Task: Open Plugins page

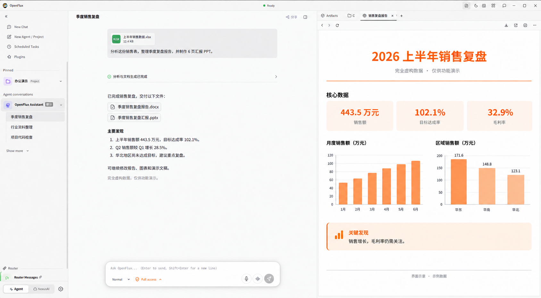Action: (16, 57)
